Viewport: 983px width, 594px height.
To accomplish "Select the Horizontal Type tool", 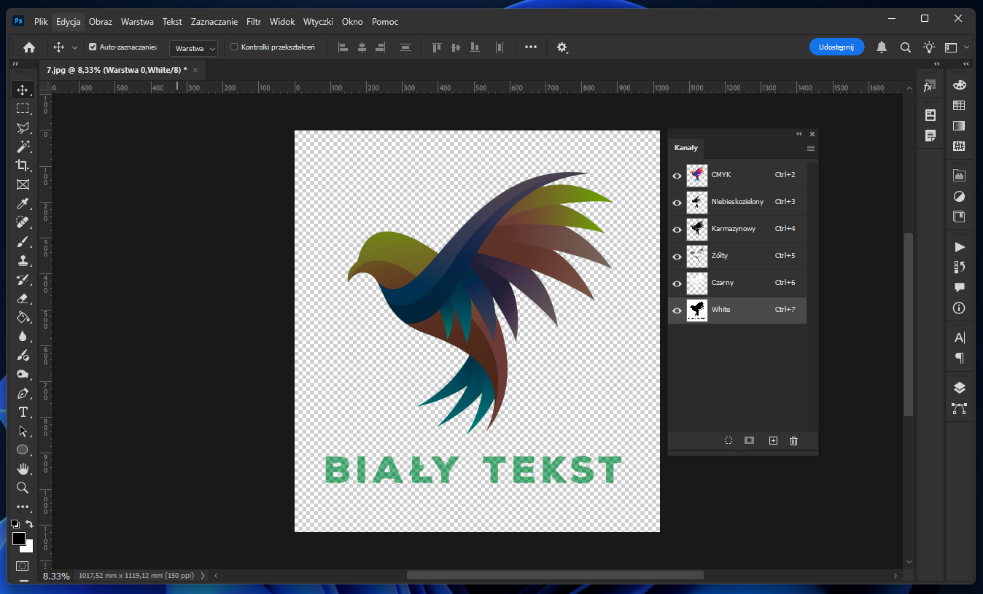I will coord(23,412).
